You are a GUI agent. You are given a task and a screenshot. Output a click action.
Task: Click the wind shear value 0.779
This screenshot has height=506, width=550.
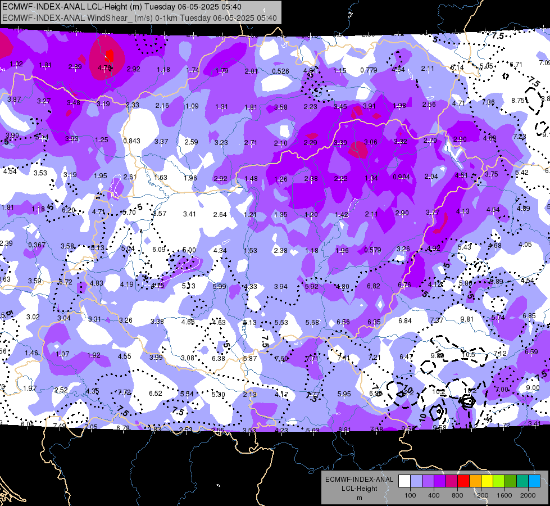(x=369, y=70)
